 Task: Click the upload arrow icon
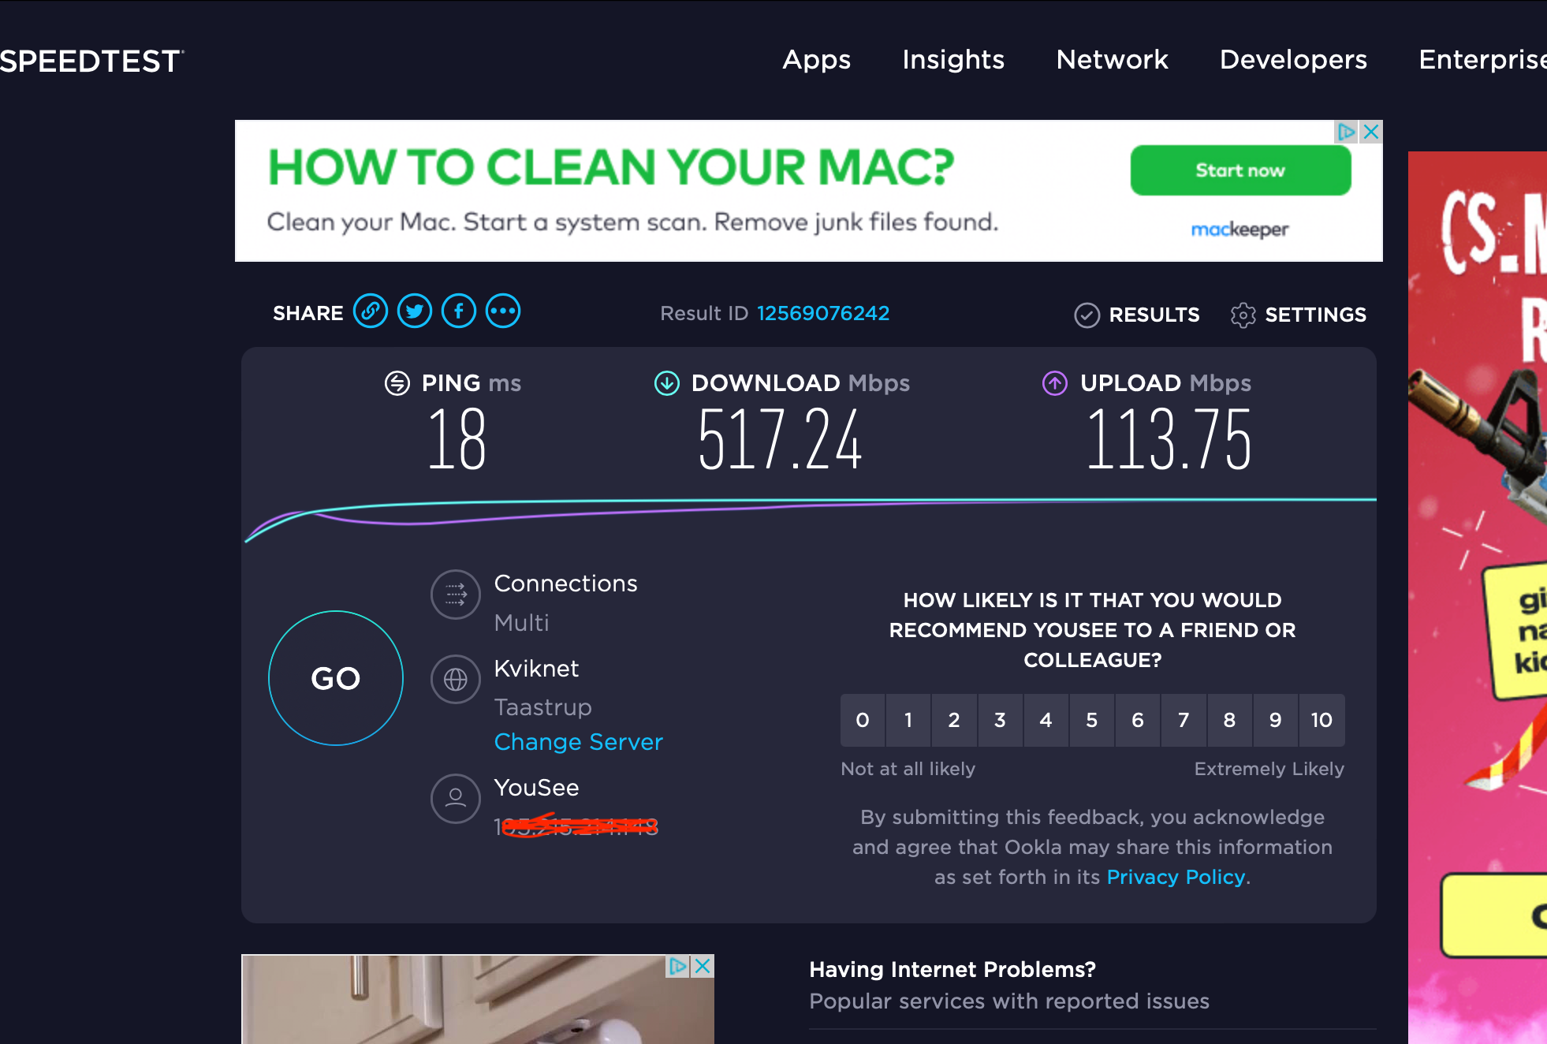[1055, 383]
